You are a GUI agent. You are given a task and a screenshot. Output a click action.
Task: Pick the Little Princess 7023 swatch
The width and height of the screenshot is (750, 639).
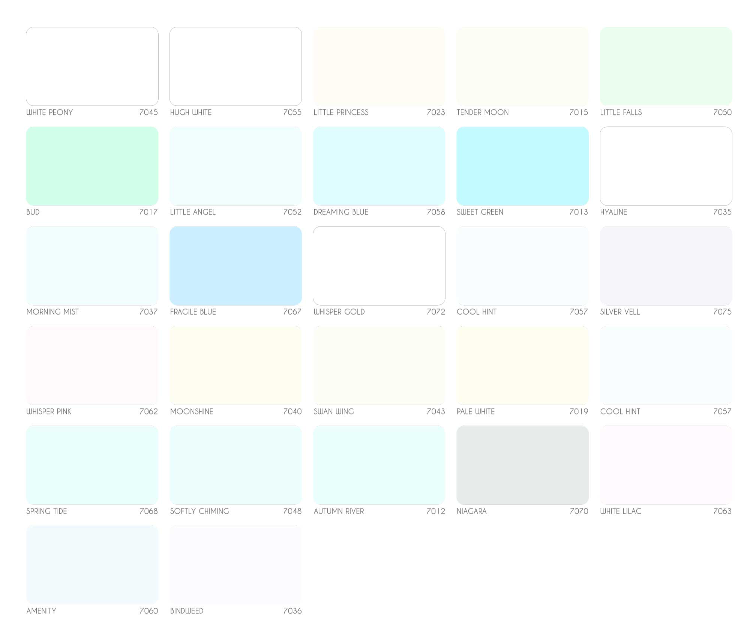click(x=379, y=66)
